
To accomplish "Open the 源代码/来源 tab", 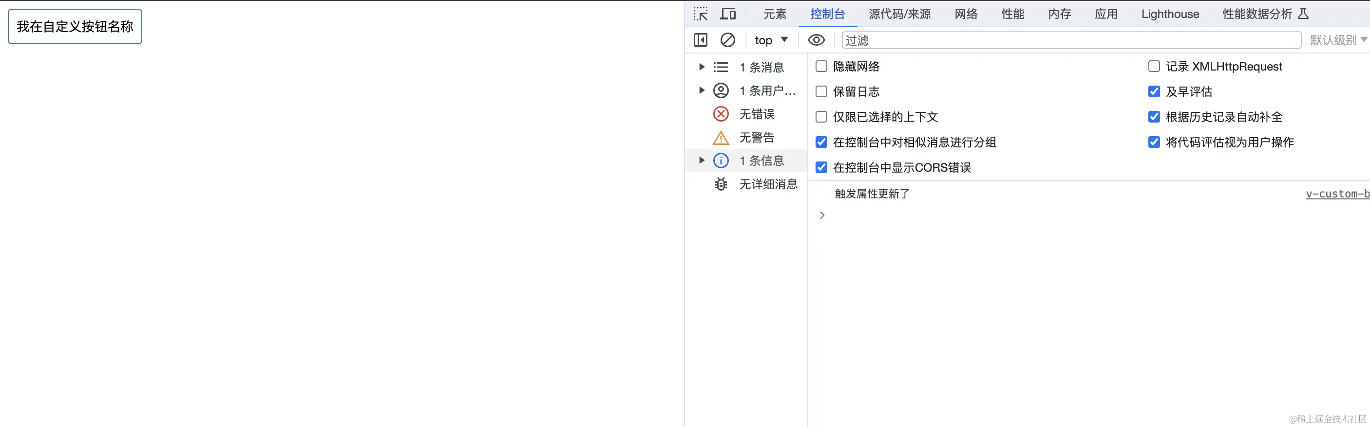I will pyautogui.click(x=900, y=14).
